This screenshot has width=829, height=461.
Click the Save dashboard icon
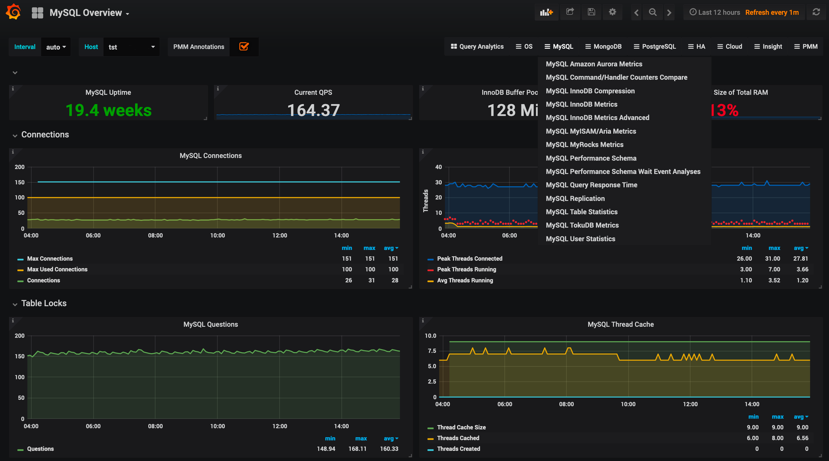(x=591, y=12)
